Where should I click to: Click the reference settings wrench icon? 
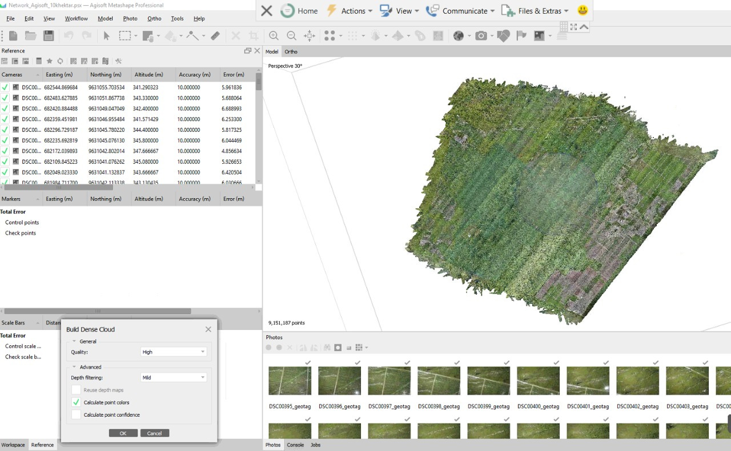(x=119, y=61)
